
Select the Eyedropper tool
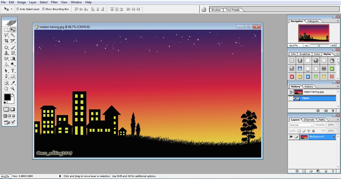(x=13, y=83)
